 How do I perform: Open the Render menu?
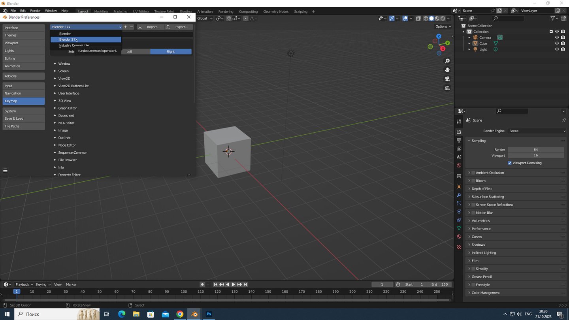tap(35, 11)
